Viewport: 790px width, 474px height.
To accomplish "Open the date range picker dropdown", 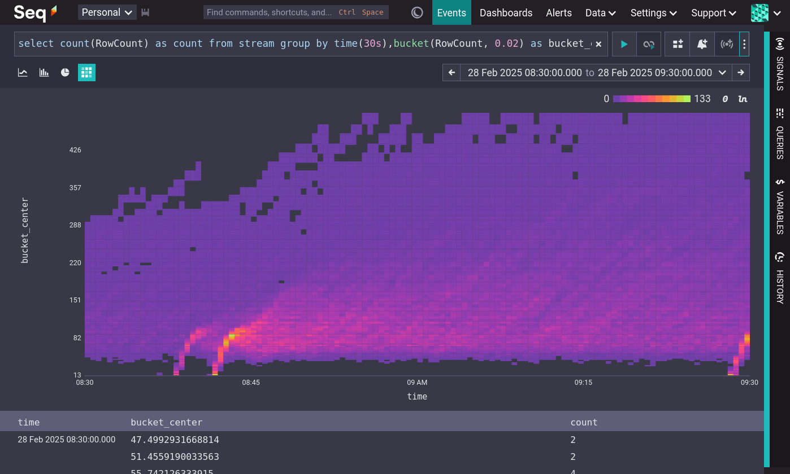I will [x=596, y=72].
